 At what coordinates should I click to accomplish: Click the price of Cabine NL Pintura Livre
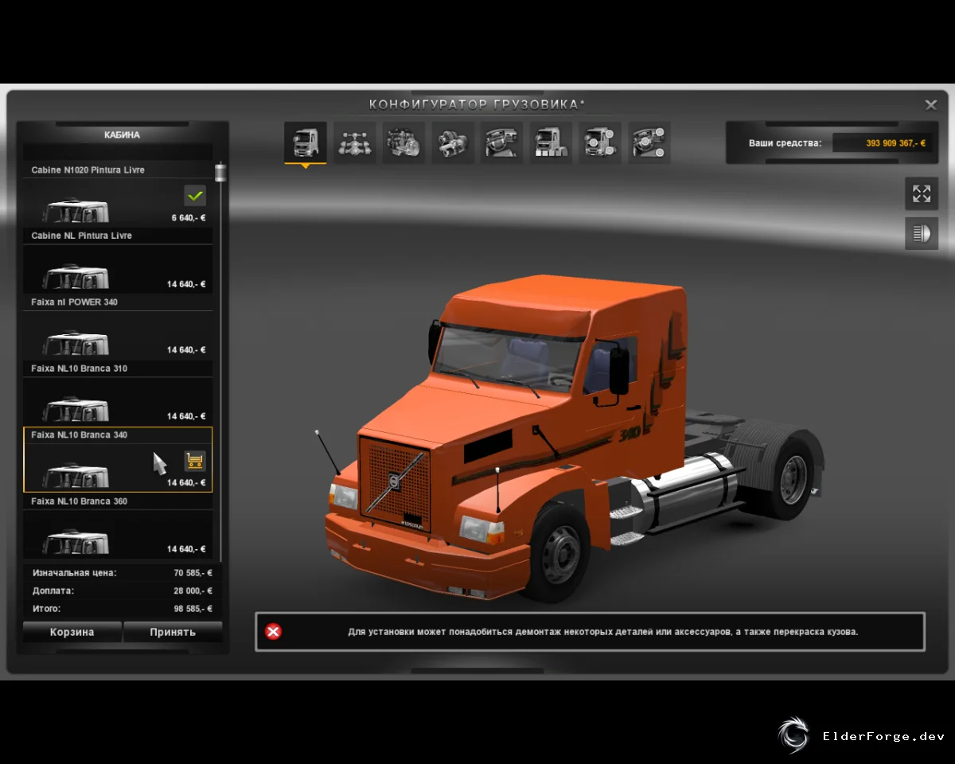tap(186, 284)
